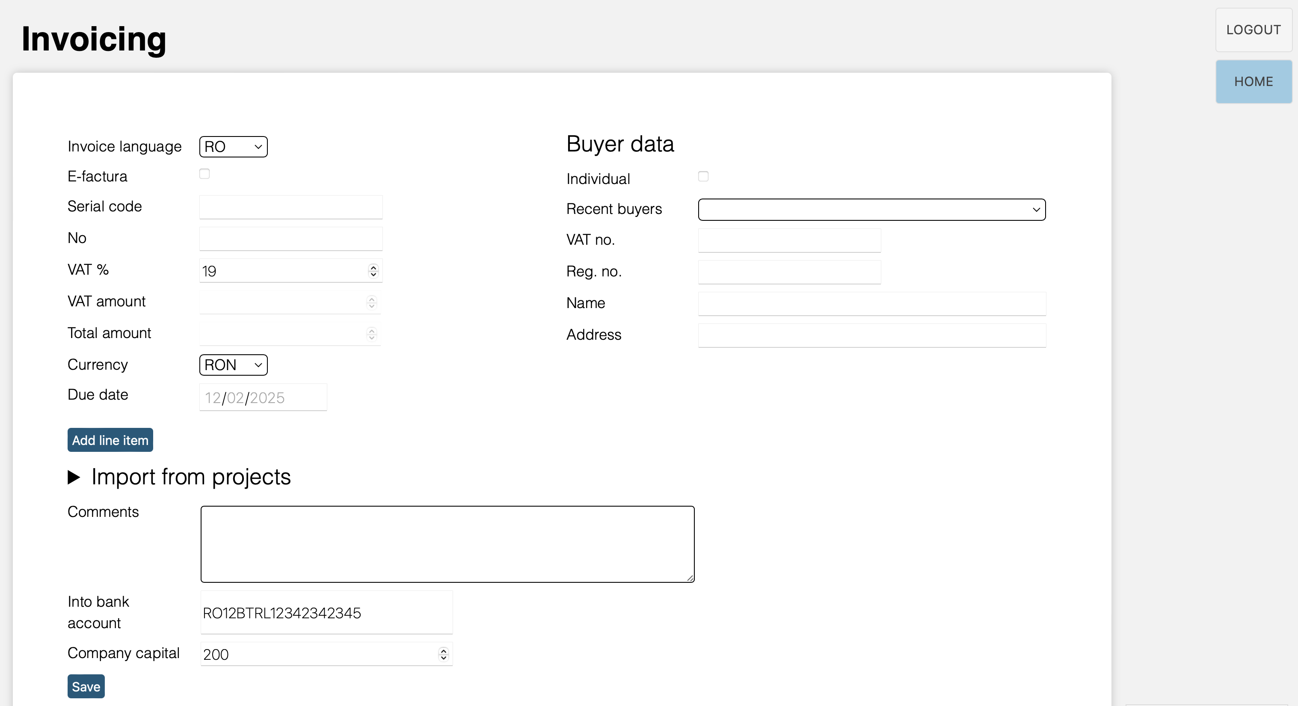
Task: Click the Into bank account field
Action: click(326, 613)
